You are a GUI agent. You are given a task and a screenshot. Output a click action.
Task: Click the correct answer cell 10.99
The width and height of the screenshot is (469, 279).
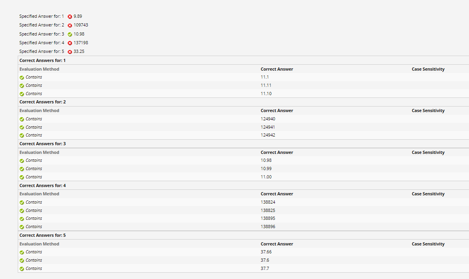[x=266, y=169]
